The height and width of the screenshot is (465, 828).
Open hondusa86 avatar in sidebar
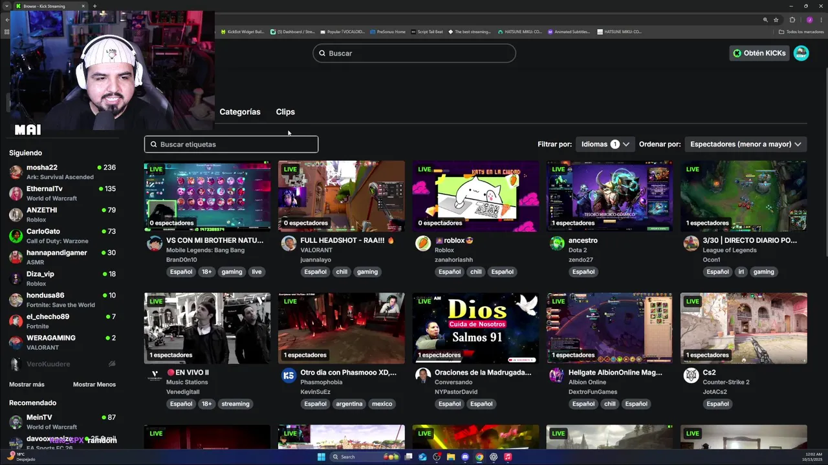[x=16, y=300]
